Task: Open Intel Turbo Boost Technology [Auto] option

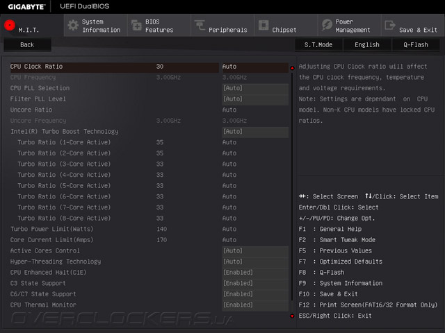Action: (x=255, y=132)
